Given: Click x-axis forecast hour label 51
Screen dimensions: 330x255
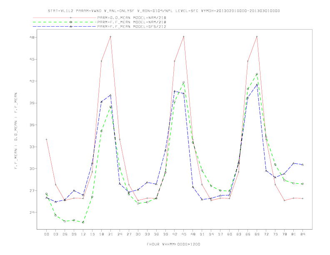Looking at the screenshot, I should tap(202, 234).
